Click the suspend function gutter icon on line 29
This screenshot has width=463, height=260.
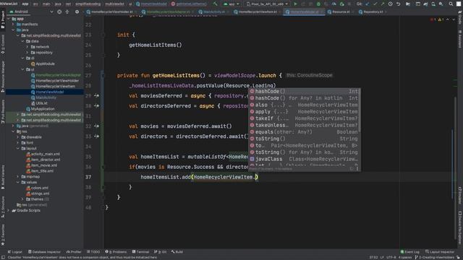pos(96,95)
